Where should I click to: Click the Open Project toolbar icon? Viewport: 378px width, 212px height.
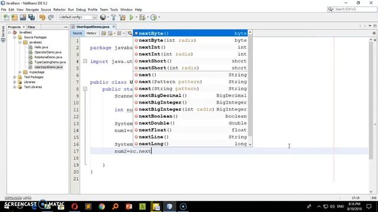point(23,17)
